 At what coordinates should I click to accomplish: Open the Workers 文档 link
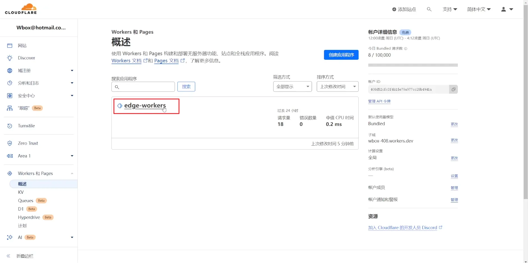click(127, 61)
